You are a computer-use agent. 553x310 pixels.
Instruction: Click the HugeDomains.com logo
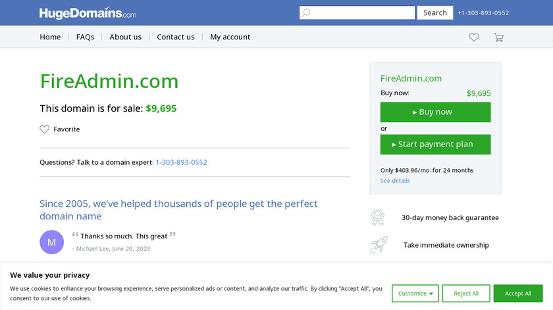point(88,13)
